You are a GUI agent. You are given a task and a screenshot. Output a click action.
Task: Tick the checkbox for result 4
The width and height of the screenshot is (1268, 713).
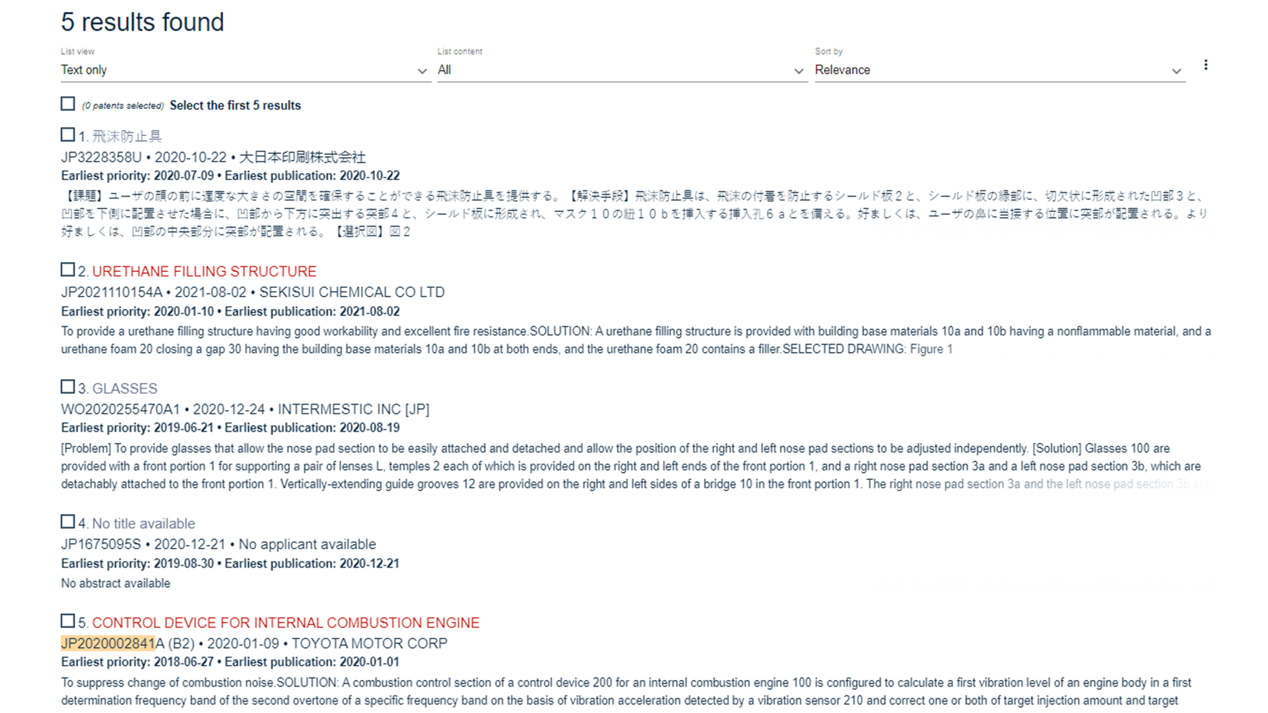pos(67,522)
